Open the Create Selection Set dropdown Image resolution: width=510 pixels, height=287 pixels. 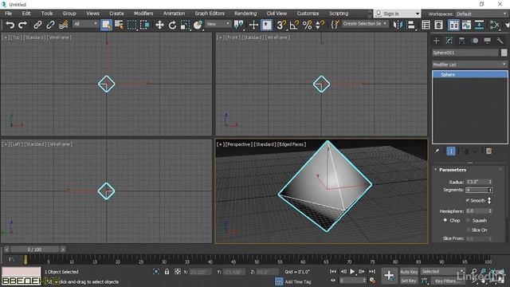tap(365, 24)
